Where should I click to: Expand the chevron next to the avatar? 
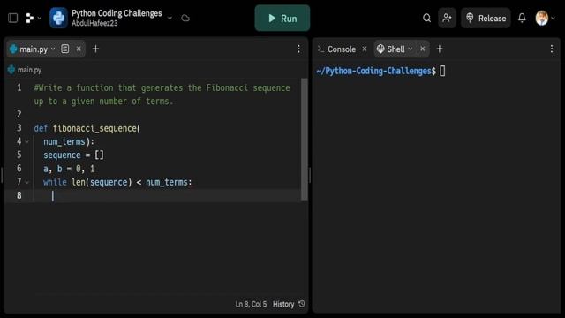point(554,18)
